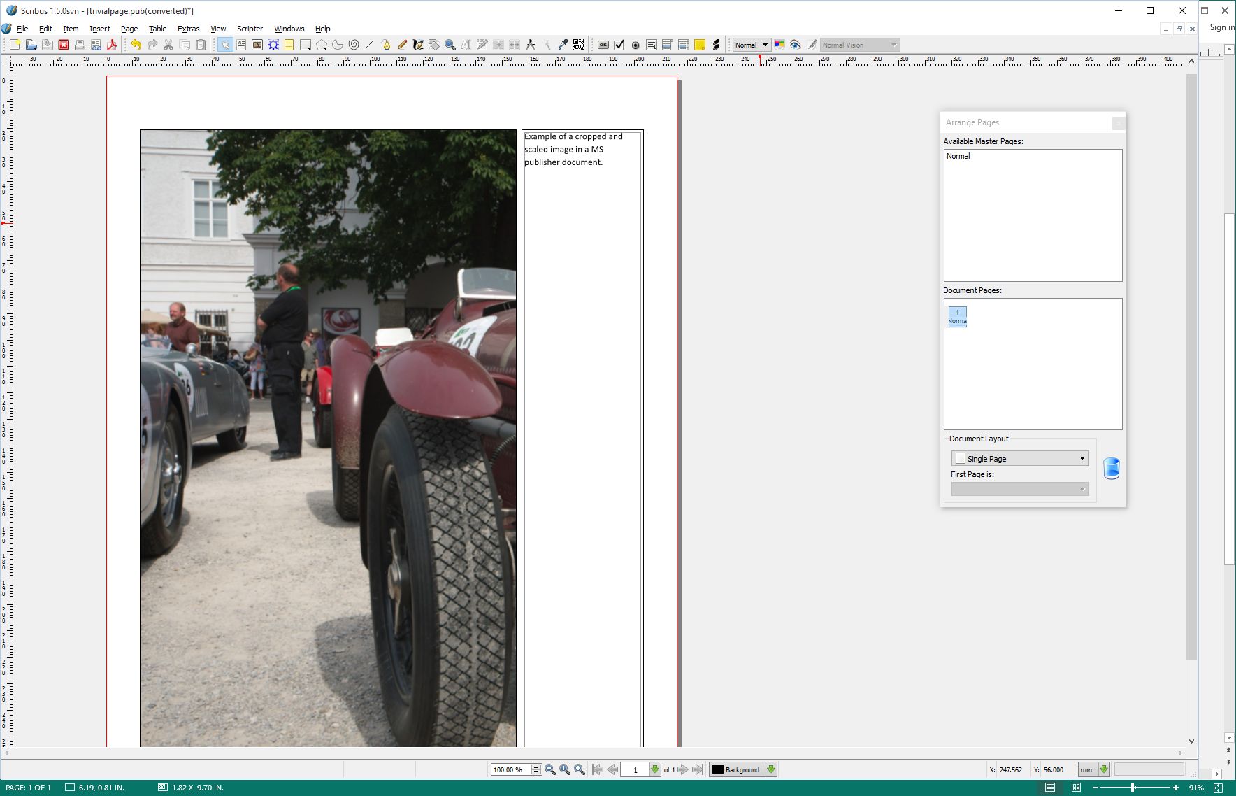The image size is (1236, 796).
Task: Select the Image Frame tool
Action: click(257, 45)
